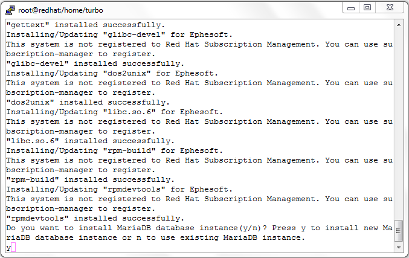Click the Installing/Updating "rpmdevtools" line
409x258 pixels.
pos(119,189)
